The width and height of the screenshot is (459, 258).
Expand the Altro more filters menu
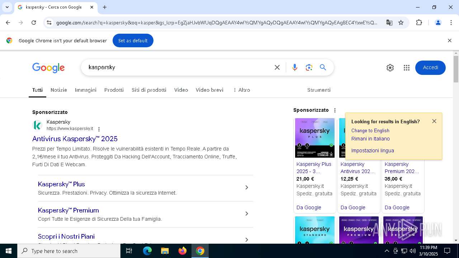(241, 90)
